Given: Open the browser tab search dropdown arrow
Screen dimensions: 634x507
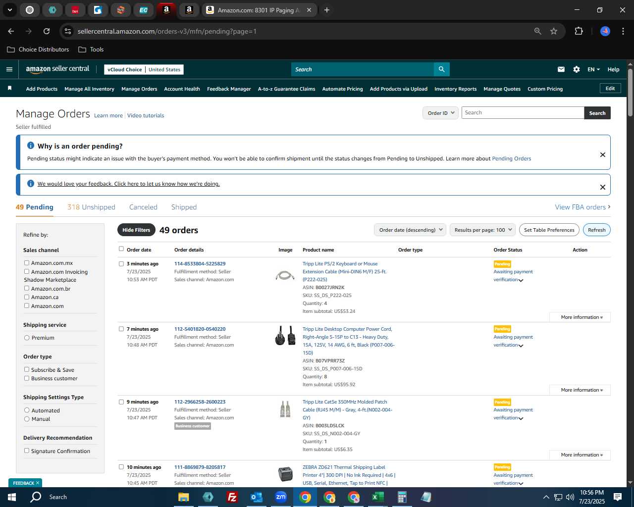Looking at the screenshot, I should pos(9,10).
